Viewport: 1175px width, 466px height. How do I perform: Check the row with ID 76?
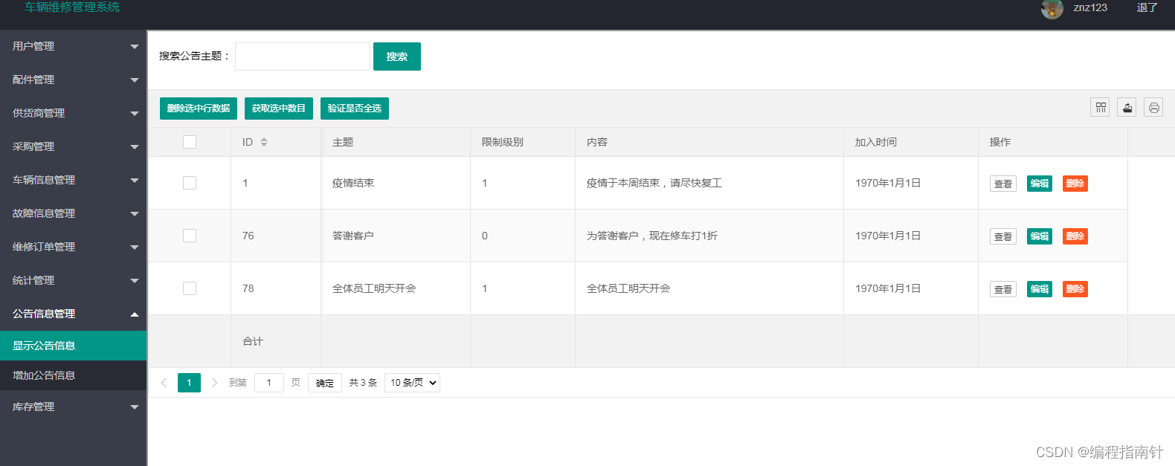pos(190,236)
